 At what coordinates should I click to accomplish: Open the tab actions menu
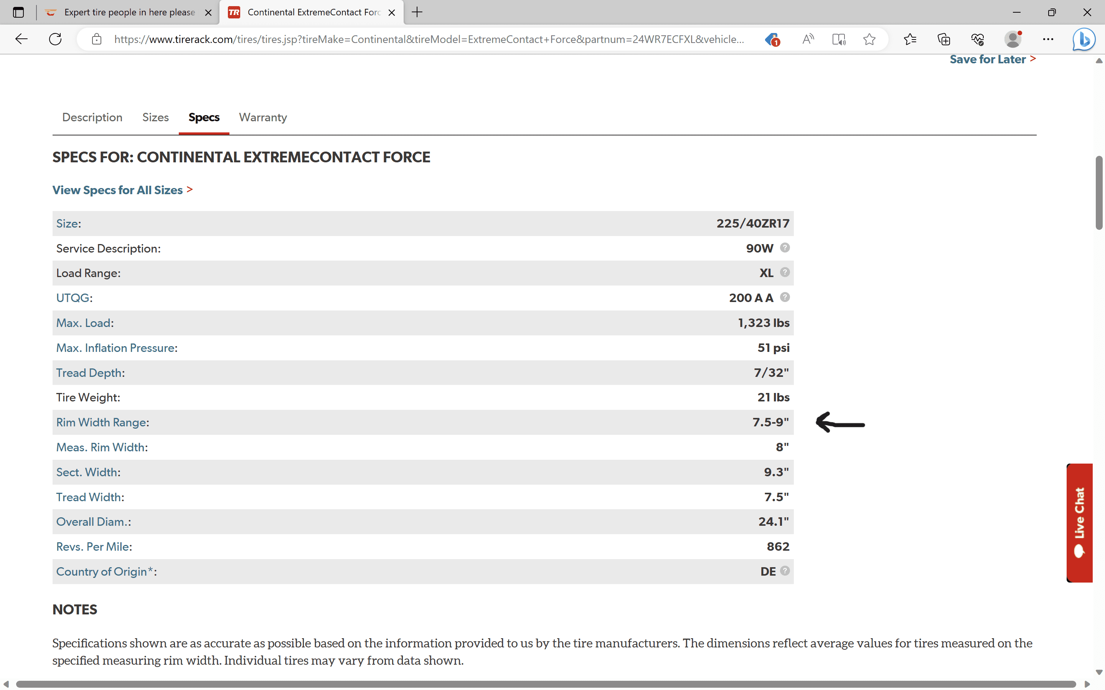point(18,12)
